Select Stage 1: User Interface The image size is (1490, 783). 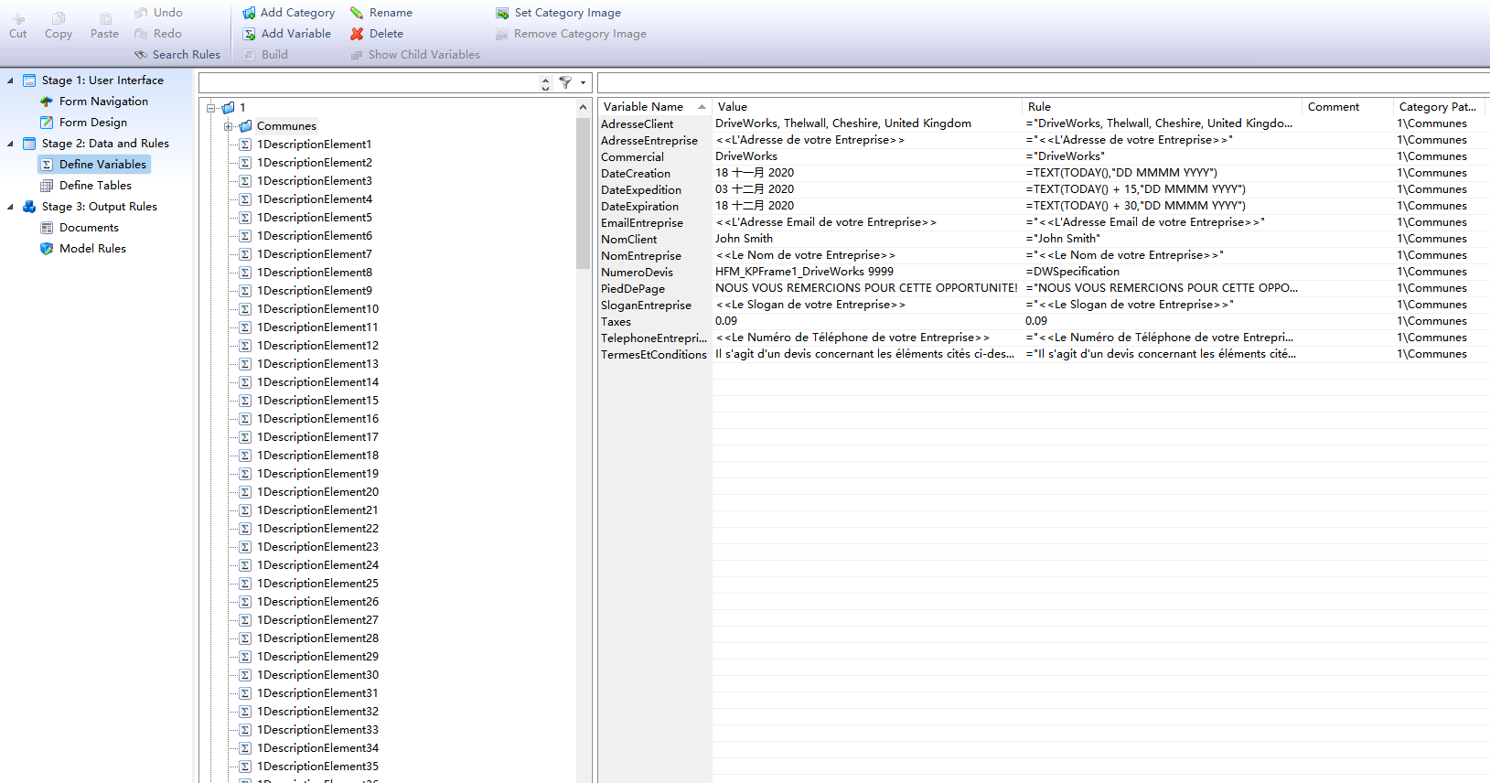pyautogui.click(x=93, y=80)
